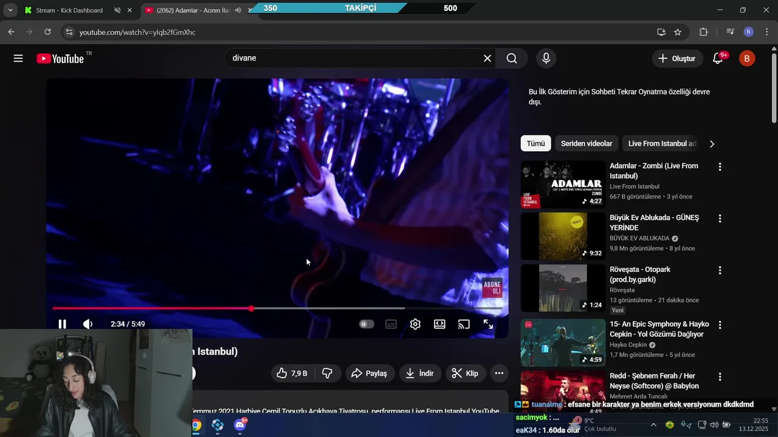Open YouTube notifications bell
The width and height of the screenshot is (778, 437).
(x=718, y=58)
